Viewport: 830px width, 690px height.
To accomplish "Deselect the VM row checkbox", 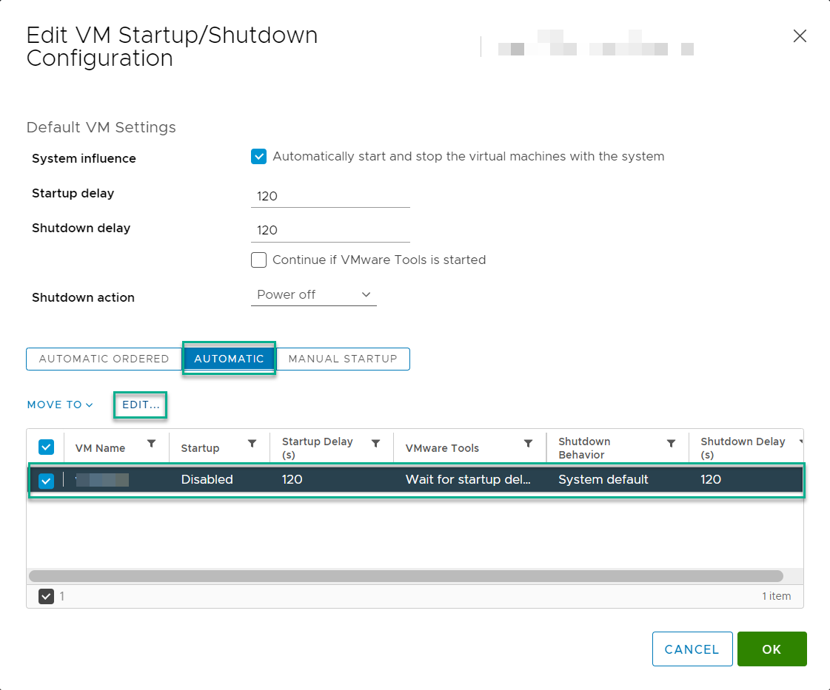I will (46, 481).
